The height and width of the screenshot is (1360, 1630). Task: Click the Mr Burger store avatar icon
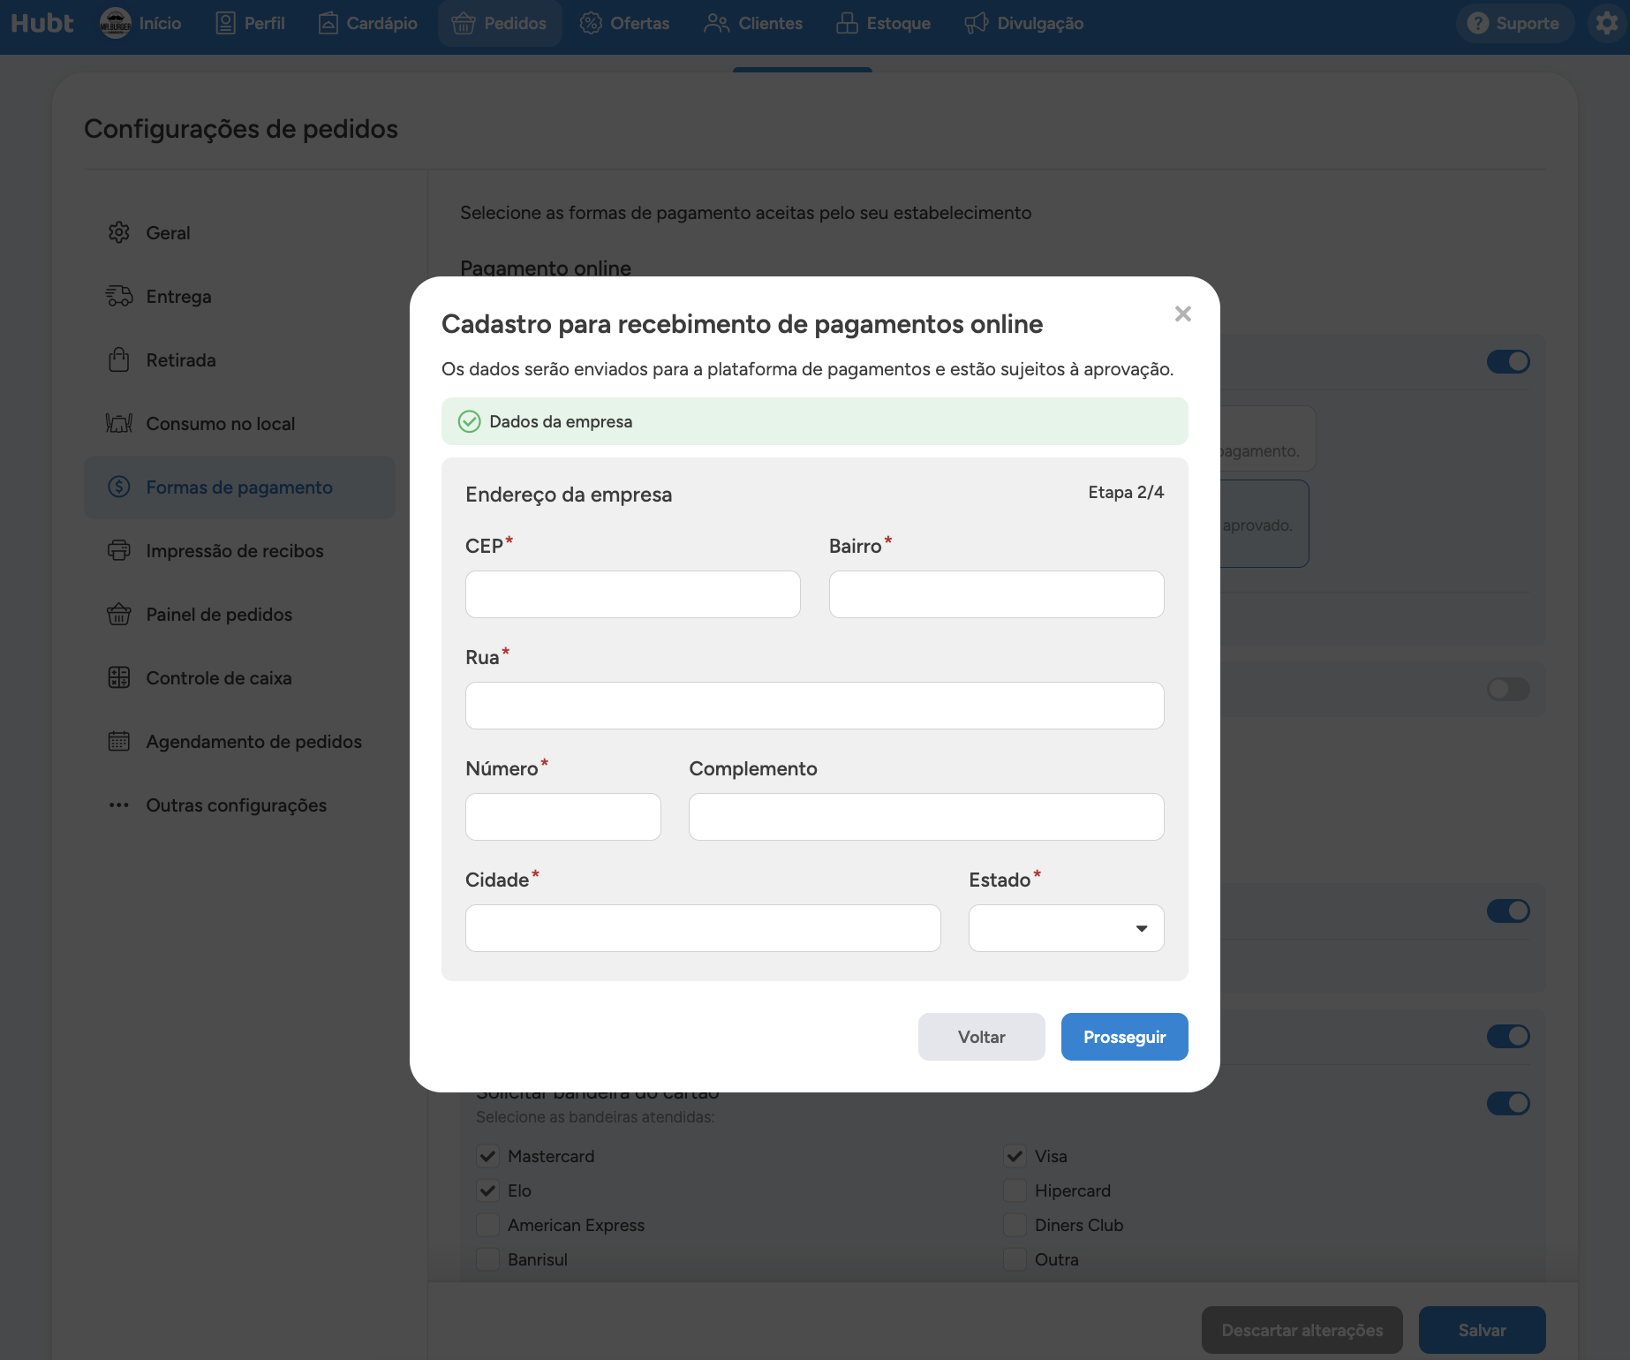click(x=116, y=23)
